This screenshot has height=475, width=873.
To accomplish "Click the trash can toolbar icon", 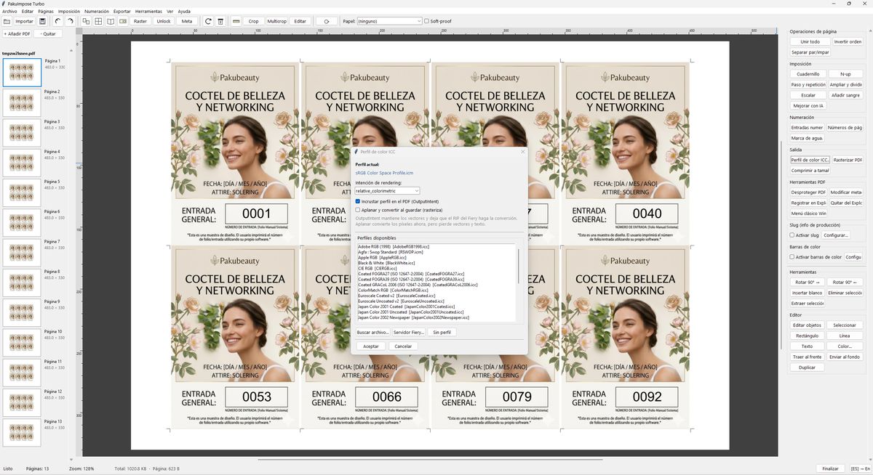I will click(221, 21).
